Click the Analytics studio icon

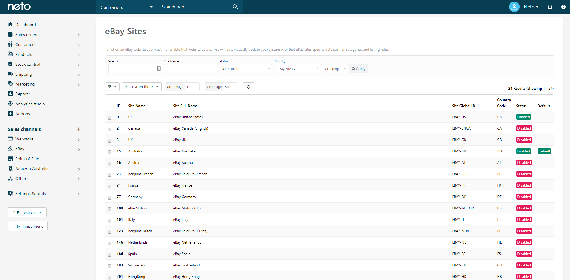(11, 104)
